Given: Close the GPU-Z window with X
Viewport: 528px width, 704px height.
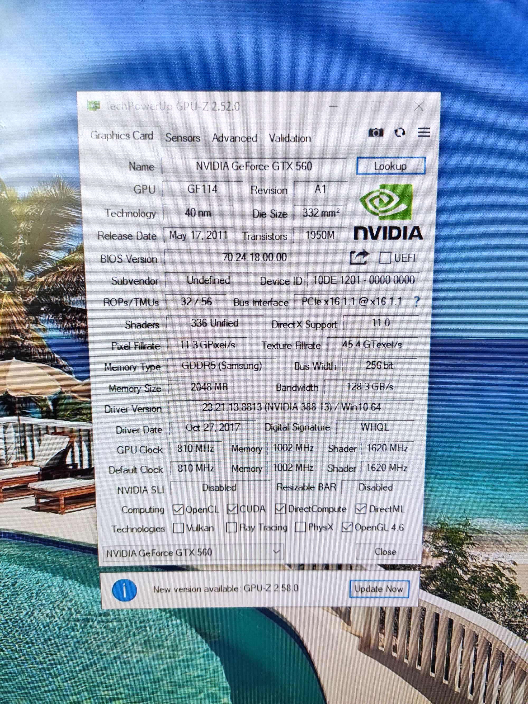Looking at the screenshot, I should [419, 106].
